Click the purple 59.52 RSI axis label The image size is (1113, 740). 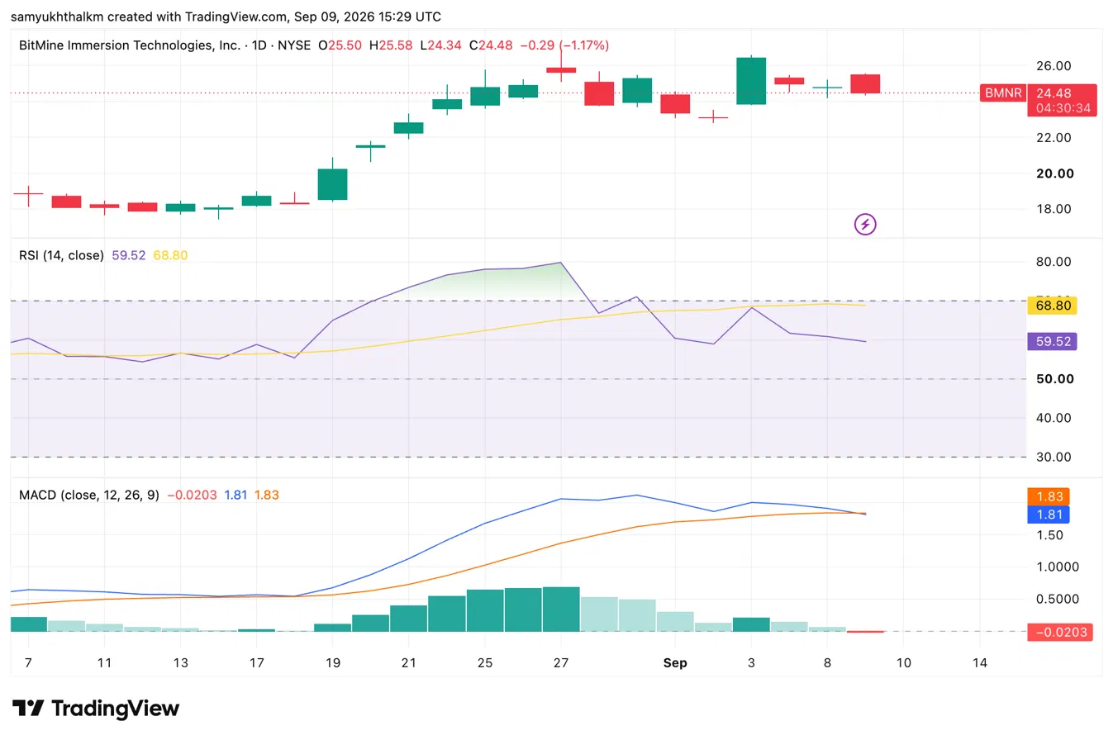coord(1053,341)
